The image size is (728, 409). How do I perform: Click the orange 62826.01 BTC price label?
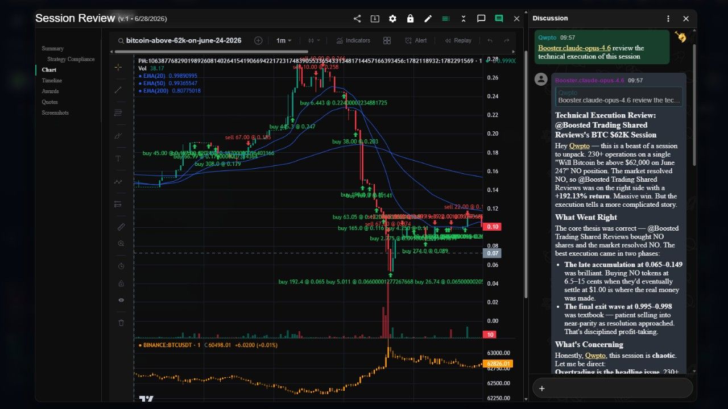498,364
